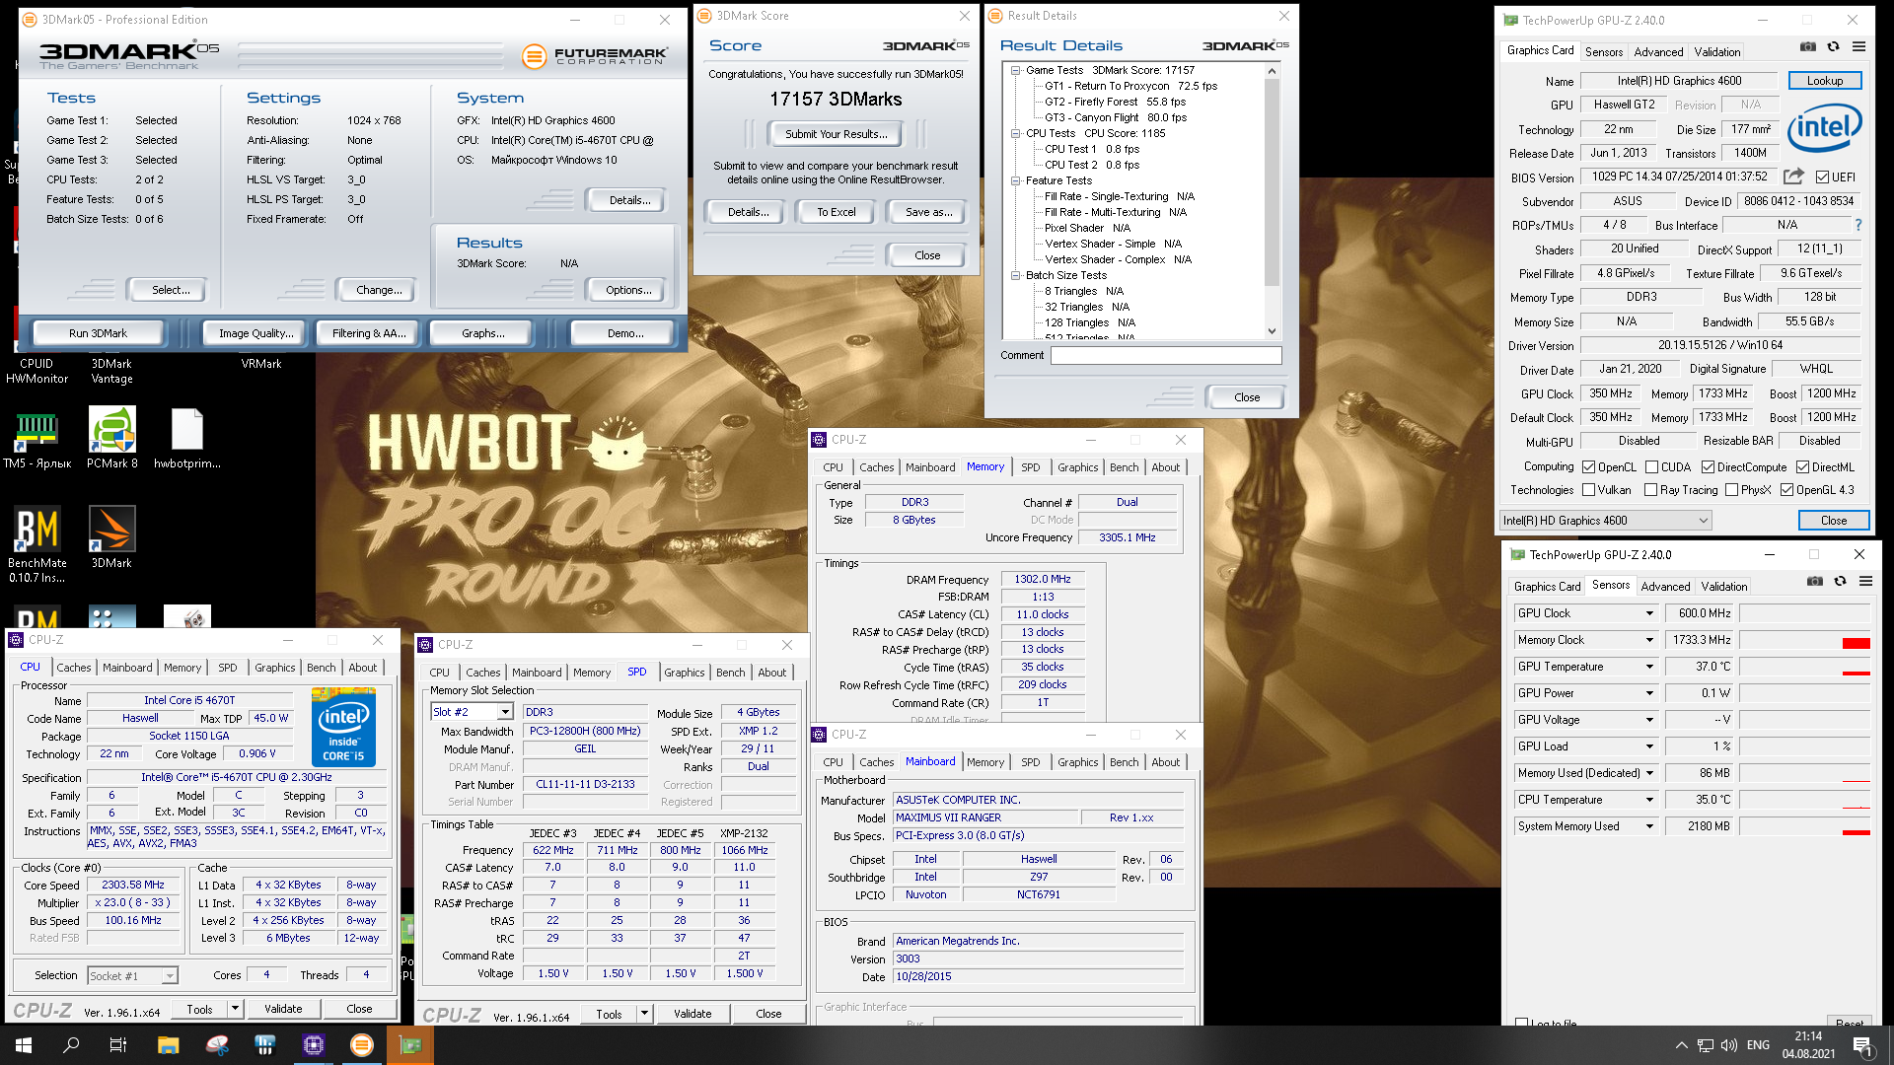This screenshot has width=1894, height=1065.
Task: Open PCMark 8 desktop icon
Action: 112,438
